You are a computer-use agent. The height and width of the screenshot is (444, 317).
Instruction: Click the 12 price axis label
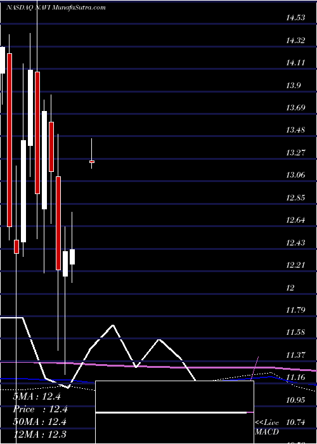[x=290, y=288]
